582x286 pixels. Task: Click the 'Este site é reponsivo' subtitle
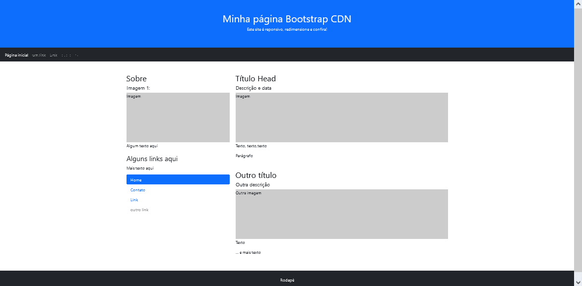(287, 29)
